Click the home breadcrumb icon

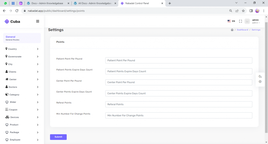click(232, 30)
